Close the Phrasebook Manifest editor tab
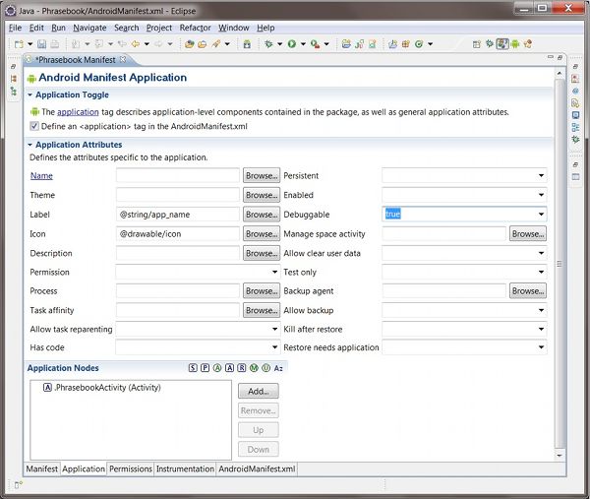 click(x=123, y=59)
